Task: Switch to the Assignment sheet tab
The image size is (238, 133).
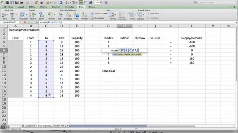Action: (x=30, y=126)
